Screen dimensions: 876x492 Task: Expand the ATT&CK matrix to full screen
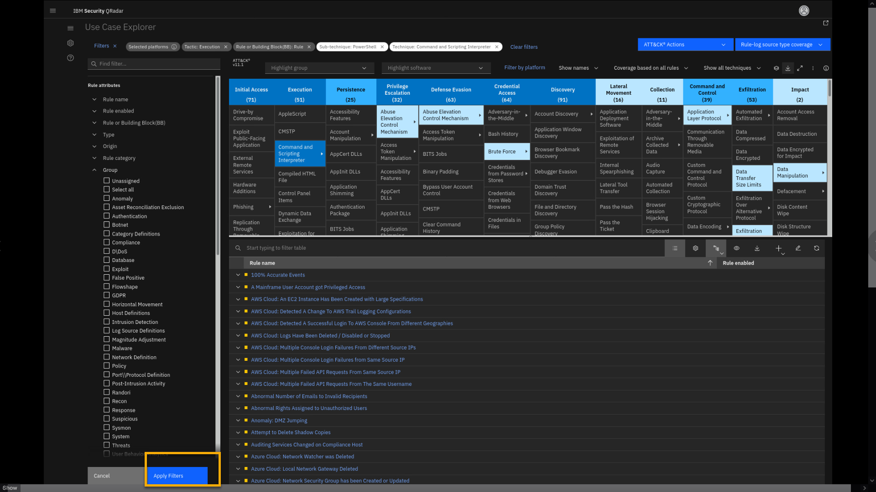[x=800, y=68]
